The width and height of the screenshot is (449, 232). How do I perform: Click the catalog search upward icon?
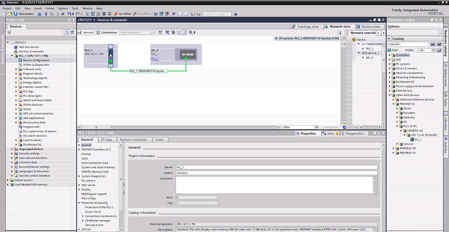point(439,44)
